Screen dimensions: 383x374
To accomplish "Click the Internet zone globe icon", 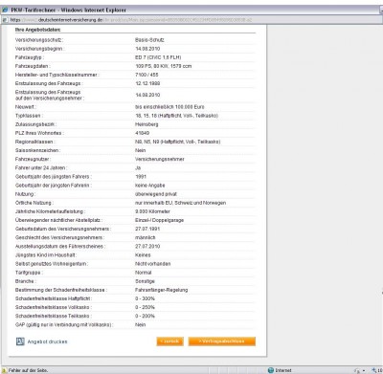I will click(x=271, y=370).
